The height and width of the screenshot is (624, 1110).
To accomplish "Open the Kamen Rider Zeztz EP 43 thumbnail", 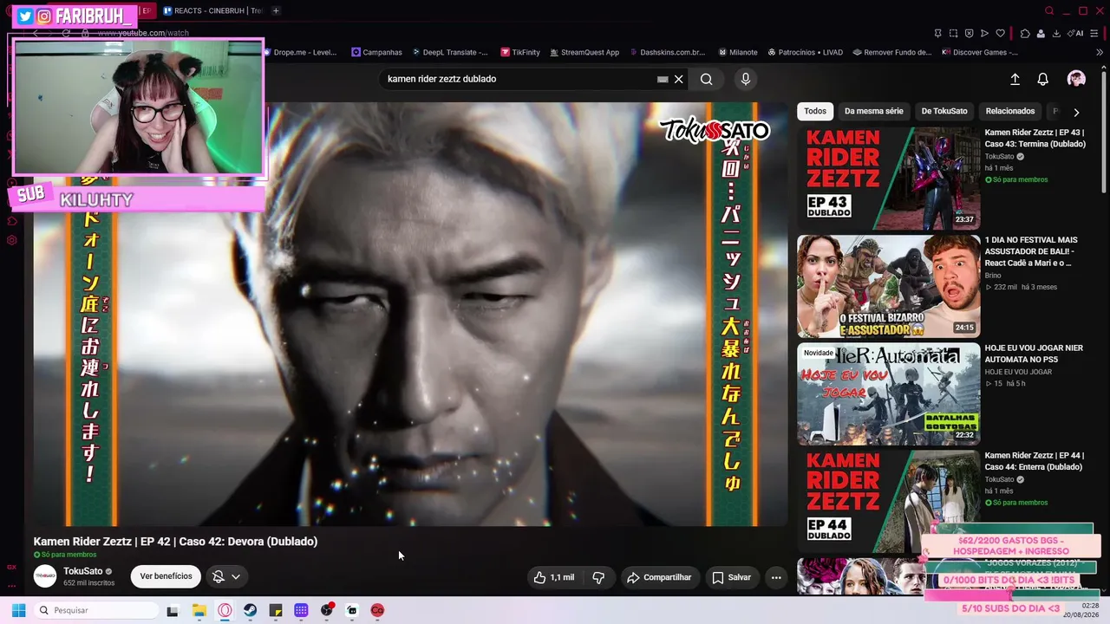I will pyautogui.click(x=889, y=179).
